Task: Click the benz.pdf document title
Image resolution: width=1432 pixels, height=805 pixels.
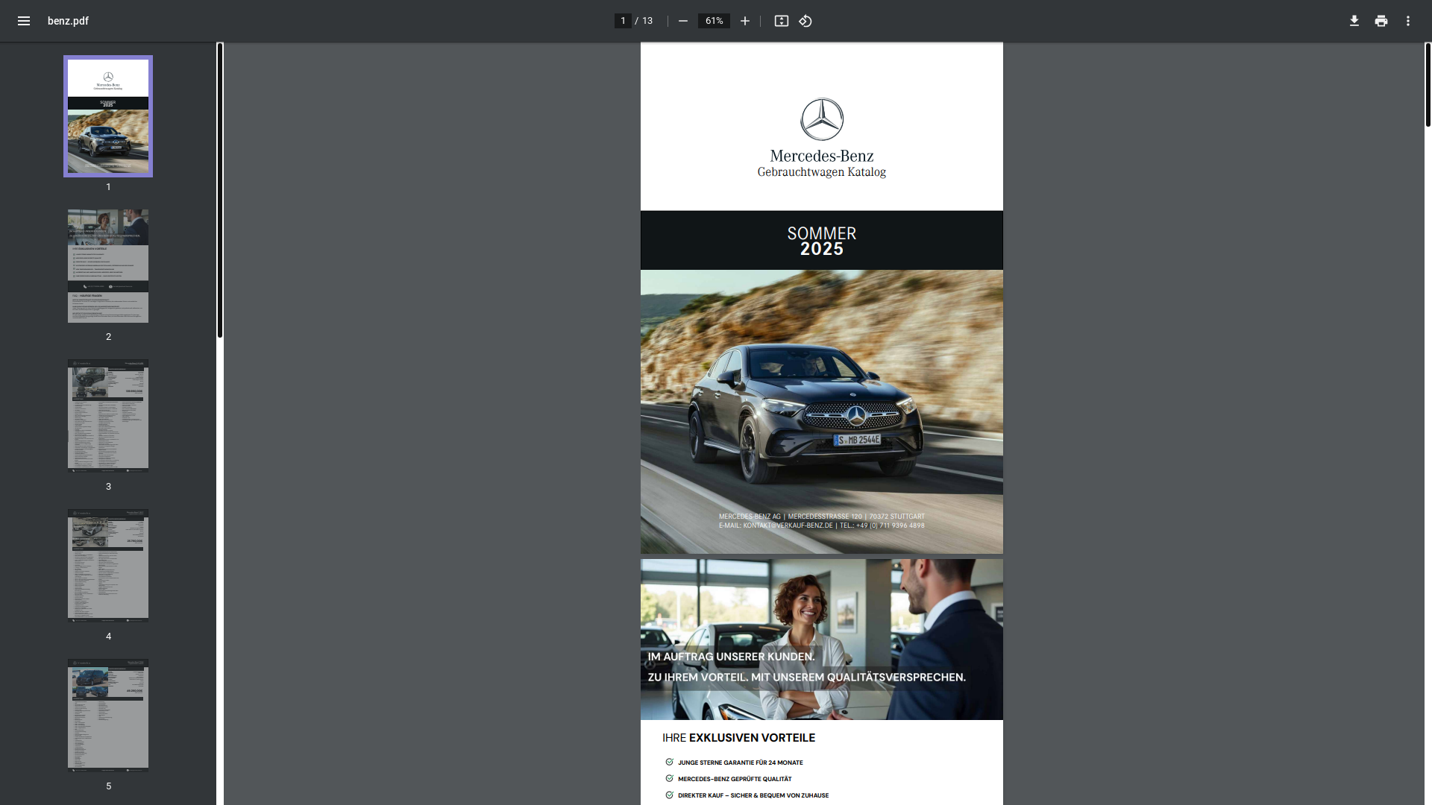Action: (68, 21)
